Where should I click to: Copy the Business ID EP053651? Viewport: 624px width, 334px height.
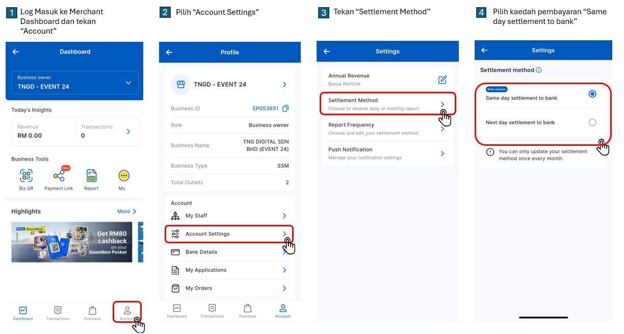coord(285,108)
